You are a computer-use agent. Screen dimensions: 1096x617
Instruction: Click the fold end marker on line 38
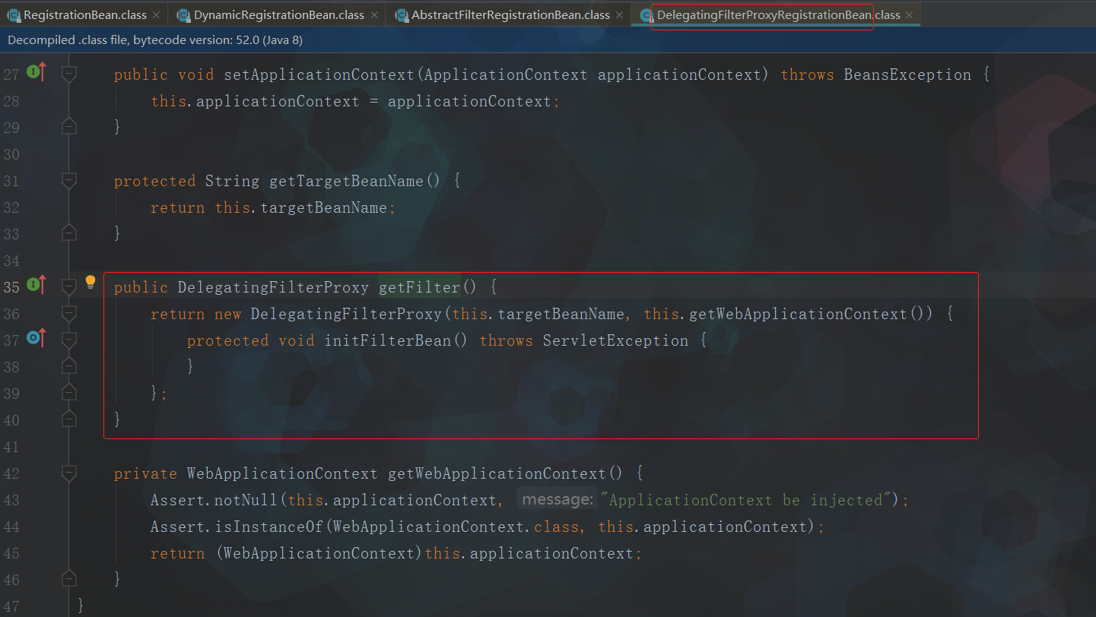[69, 366]
